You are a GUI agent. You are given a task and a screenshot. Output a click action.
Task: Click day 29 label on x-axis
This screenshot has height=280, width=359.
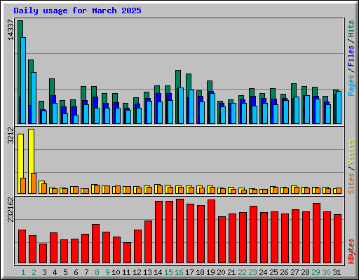pyautogui.click(x=316, y=272)
